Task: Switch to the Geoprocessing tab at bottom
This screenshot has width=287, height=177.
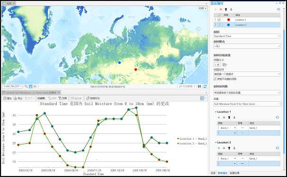Action: pyautogui.click(x=234, y=173)
